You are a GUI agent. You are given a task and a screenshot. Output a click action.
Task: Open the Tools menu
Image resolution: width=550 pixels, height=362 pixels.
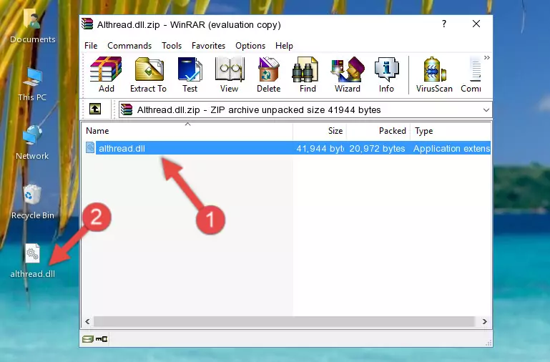click(172, 46)
